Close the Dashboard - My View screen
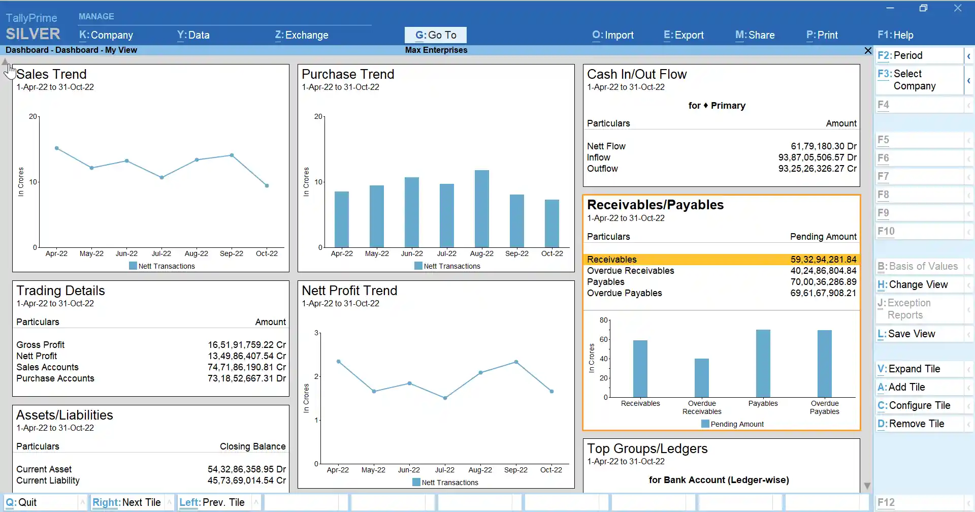This screenshot has height=512, width=975. point(868,50)
